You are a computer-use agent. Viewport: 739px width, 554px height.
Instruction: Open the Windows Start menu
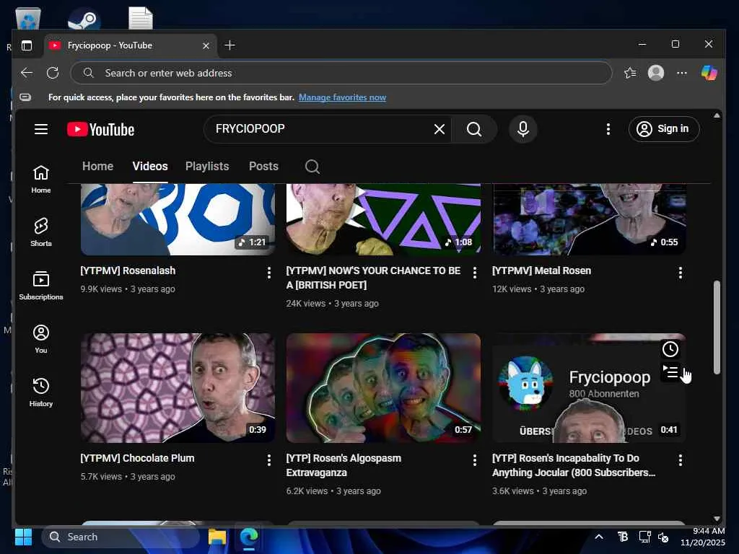tap(23, 537)
